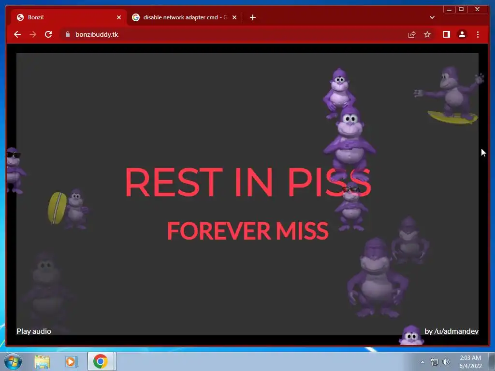Open the Windows Start menu
Image resolution: width=495 pixels, height=371 pixels.
click(13, 361)
